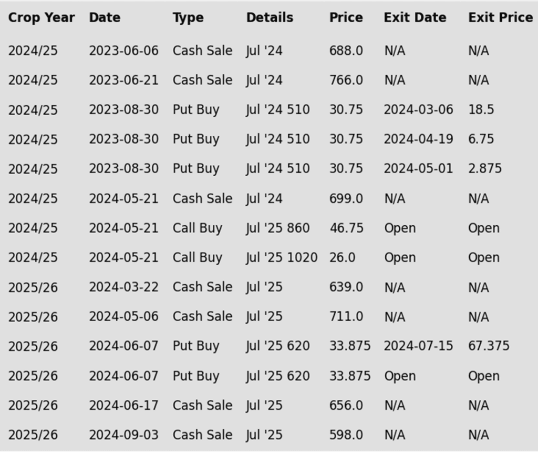This screenshot has width=538, height=452.
Task: Click the exit date 2024-03-06
Action: (x=418, y=110)
